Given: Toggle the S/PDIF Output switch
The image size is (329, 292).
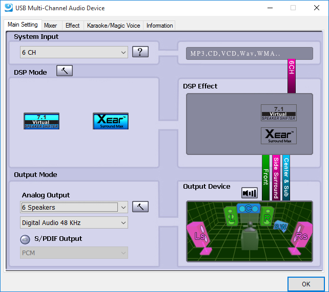Looking at the screenshot, I should pos(25,239).
